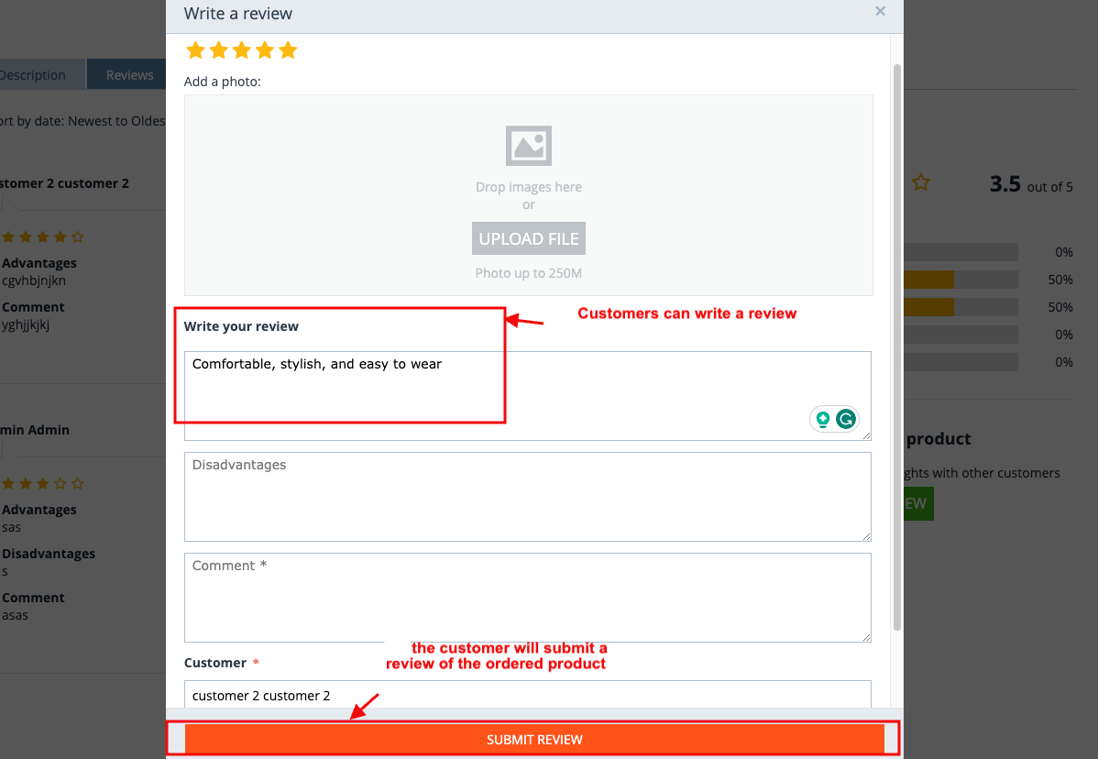Select the third rating star

[x=242, y=50]
